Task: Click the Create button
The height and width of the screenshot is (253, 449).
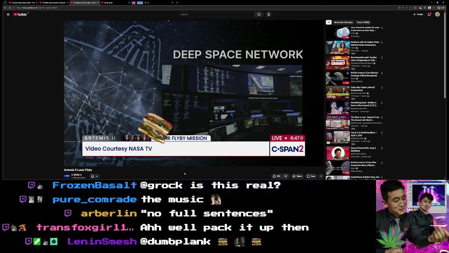Action: (418, 14)
